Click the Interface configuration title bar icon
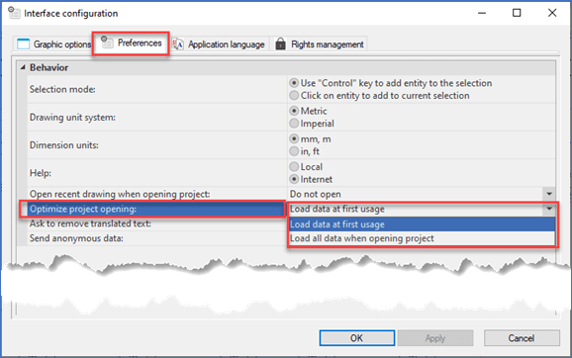 click(14, 13)
